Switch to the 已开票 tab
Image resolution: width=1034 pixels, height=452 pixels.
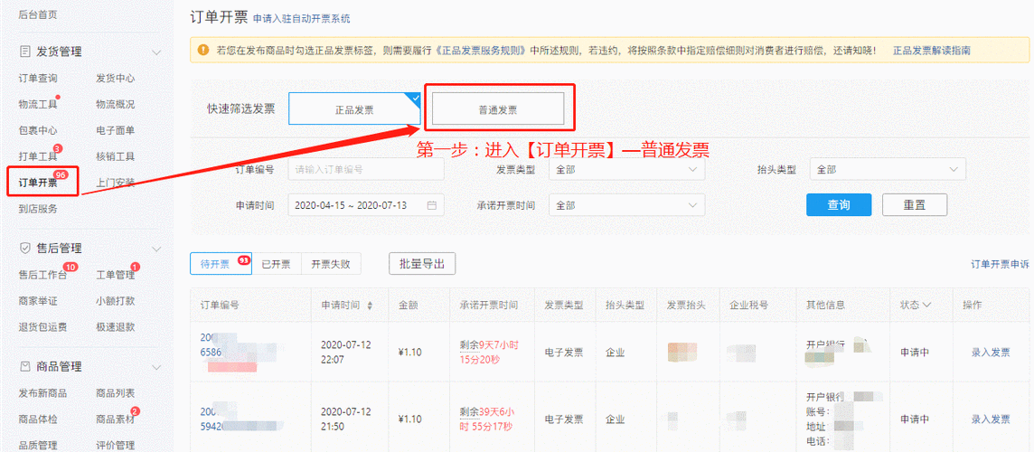pyautogui.click(x=277, y=264)
